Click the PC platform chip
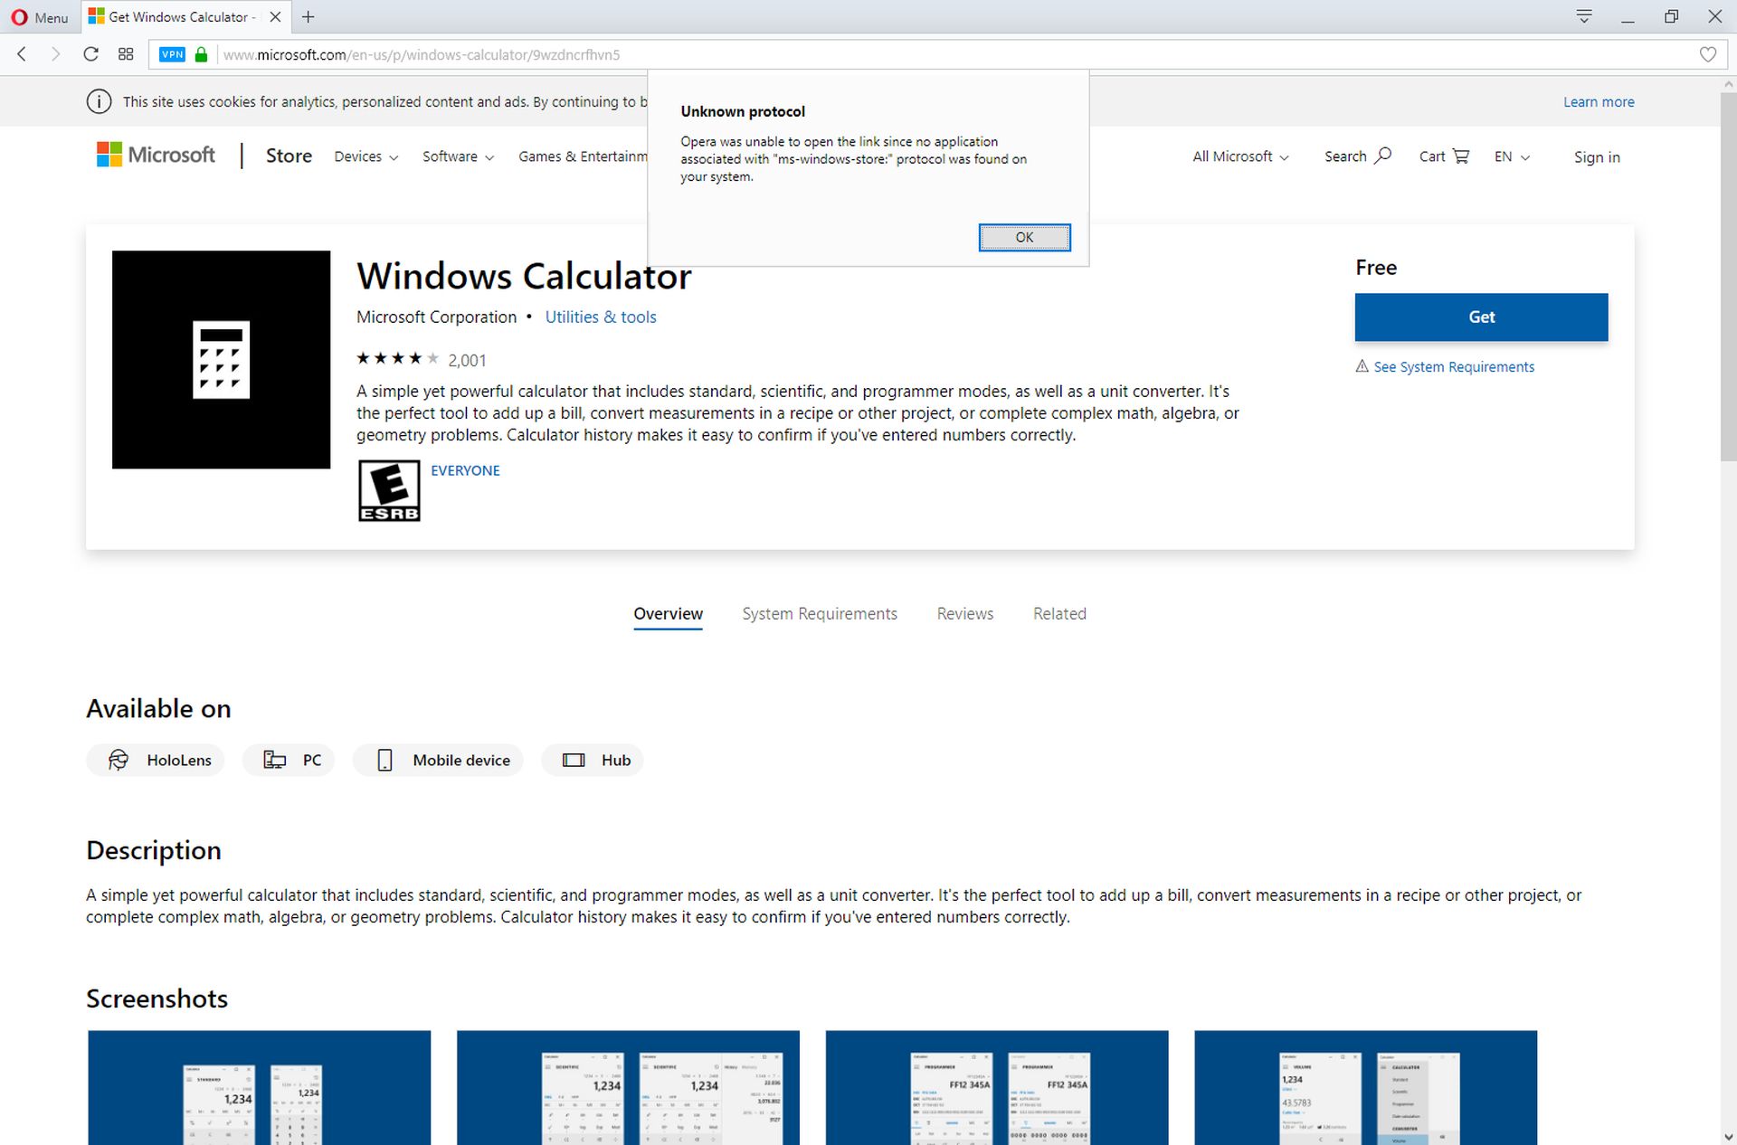The width and height of the screenshot is (1737, 1145). point(289,760)
